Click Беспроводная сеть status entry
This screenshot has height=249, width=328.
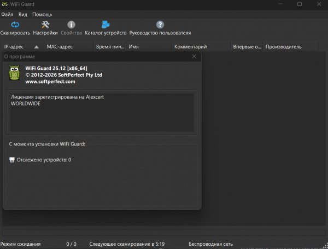(x=210, y=244)
